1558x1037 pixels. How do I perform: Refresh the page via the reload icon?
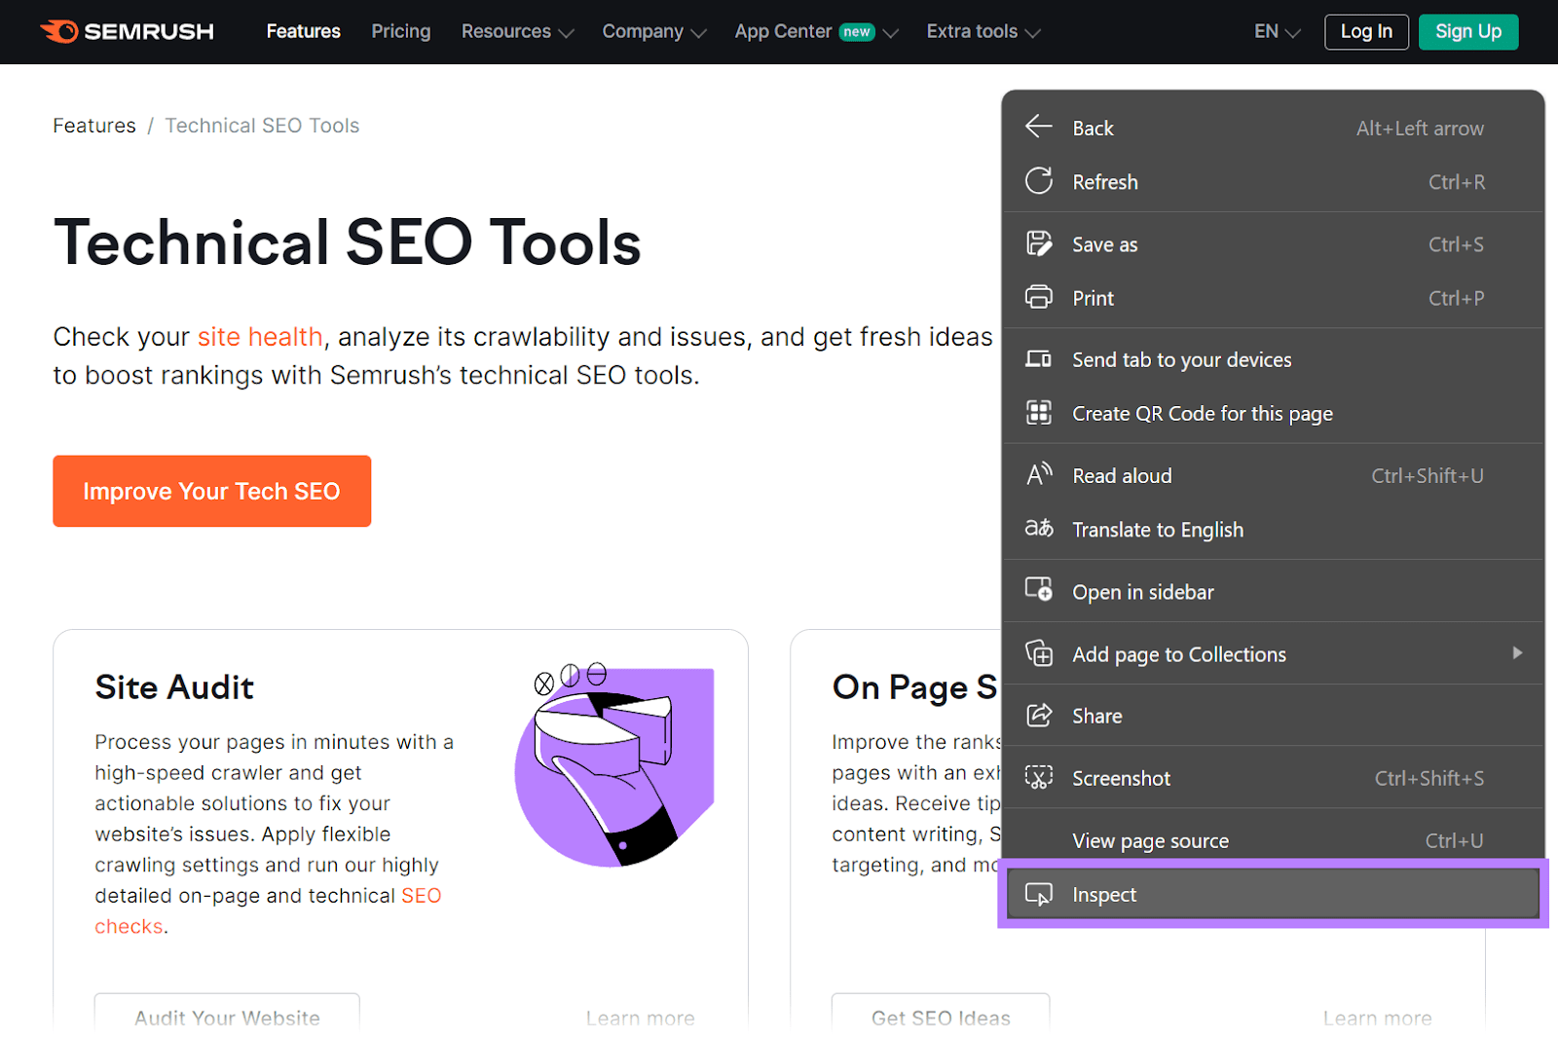pos(1104,182)
